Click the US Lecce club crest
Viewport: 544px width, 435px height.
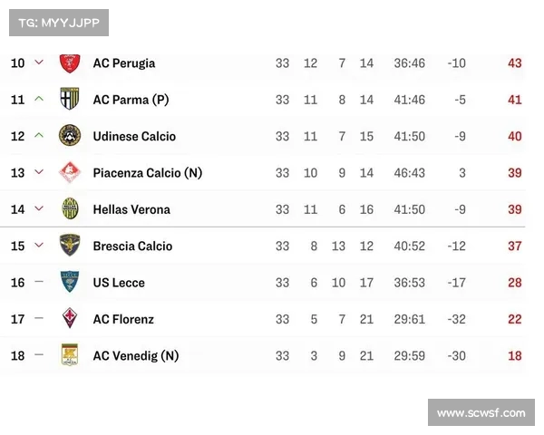(70, 282)
